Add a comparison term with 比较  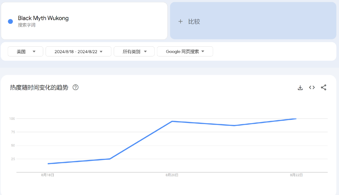tap(253, 21)
